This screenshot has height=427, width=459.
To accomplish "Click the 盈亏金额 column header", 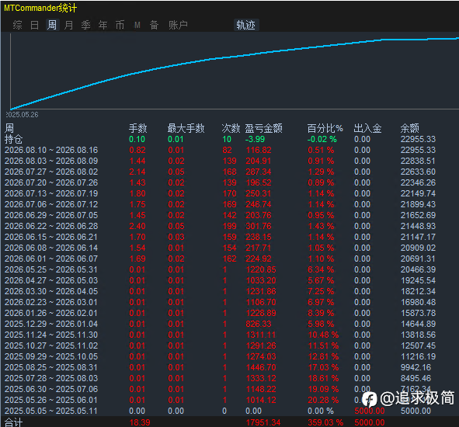I will pyautogui.click(x=263, y=128).
